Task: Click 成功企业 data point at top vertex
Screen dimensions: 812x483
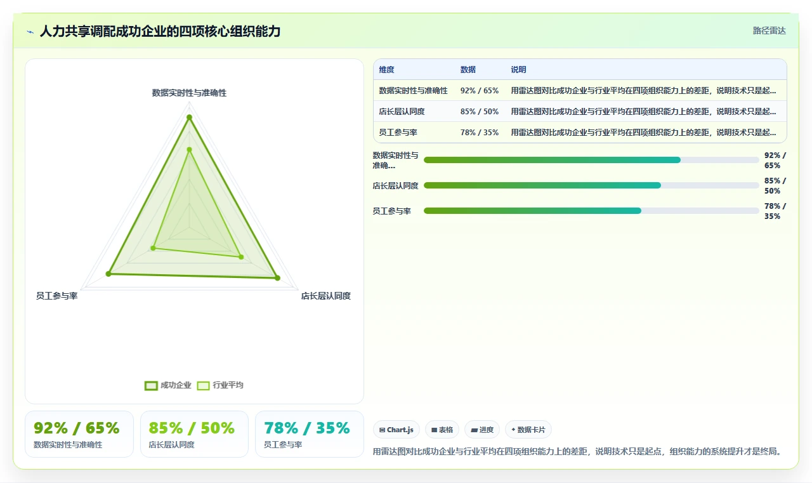Action: point(189,117)
